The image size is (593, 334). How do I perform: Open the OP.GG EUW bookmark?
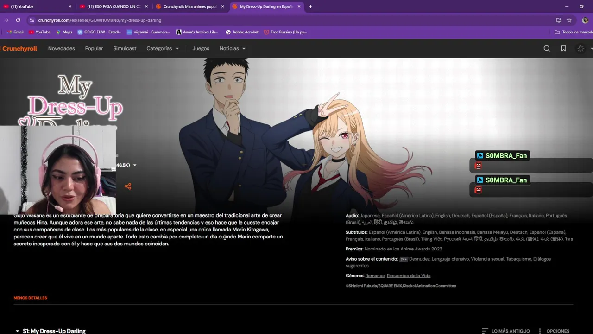100,32
